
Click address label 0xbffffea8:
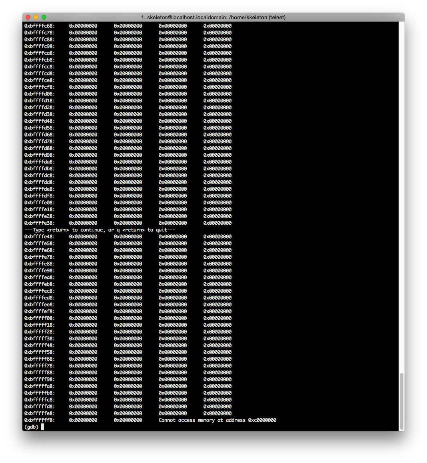(40, 277)
